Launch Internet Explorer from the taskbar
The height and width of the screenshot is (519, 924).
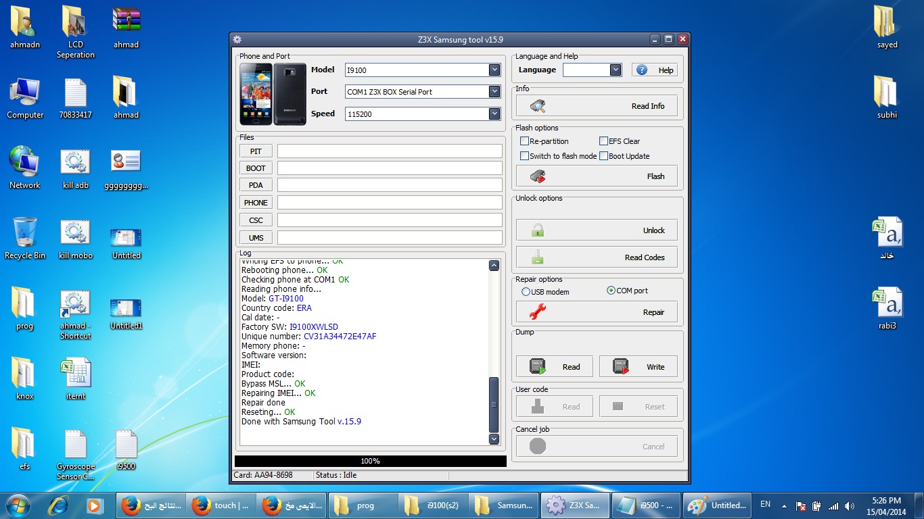click(x=59, y=505)
